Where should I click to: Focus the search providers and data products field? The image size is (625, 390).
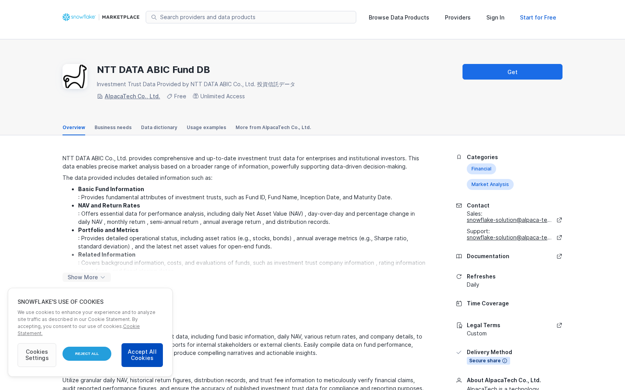coord(251,17)
